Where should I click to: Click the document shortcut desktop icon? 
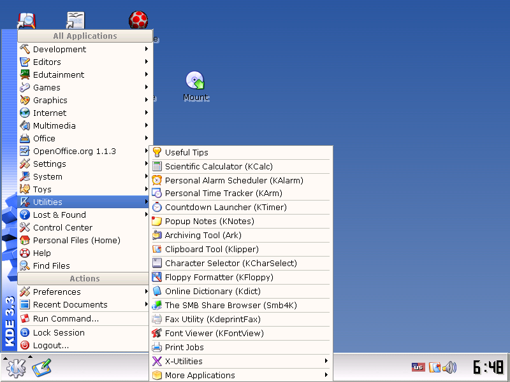pos(75,20)
